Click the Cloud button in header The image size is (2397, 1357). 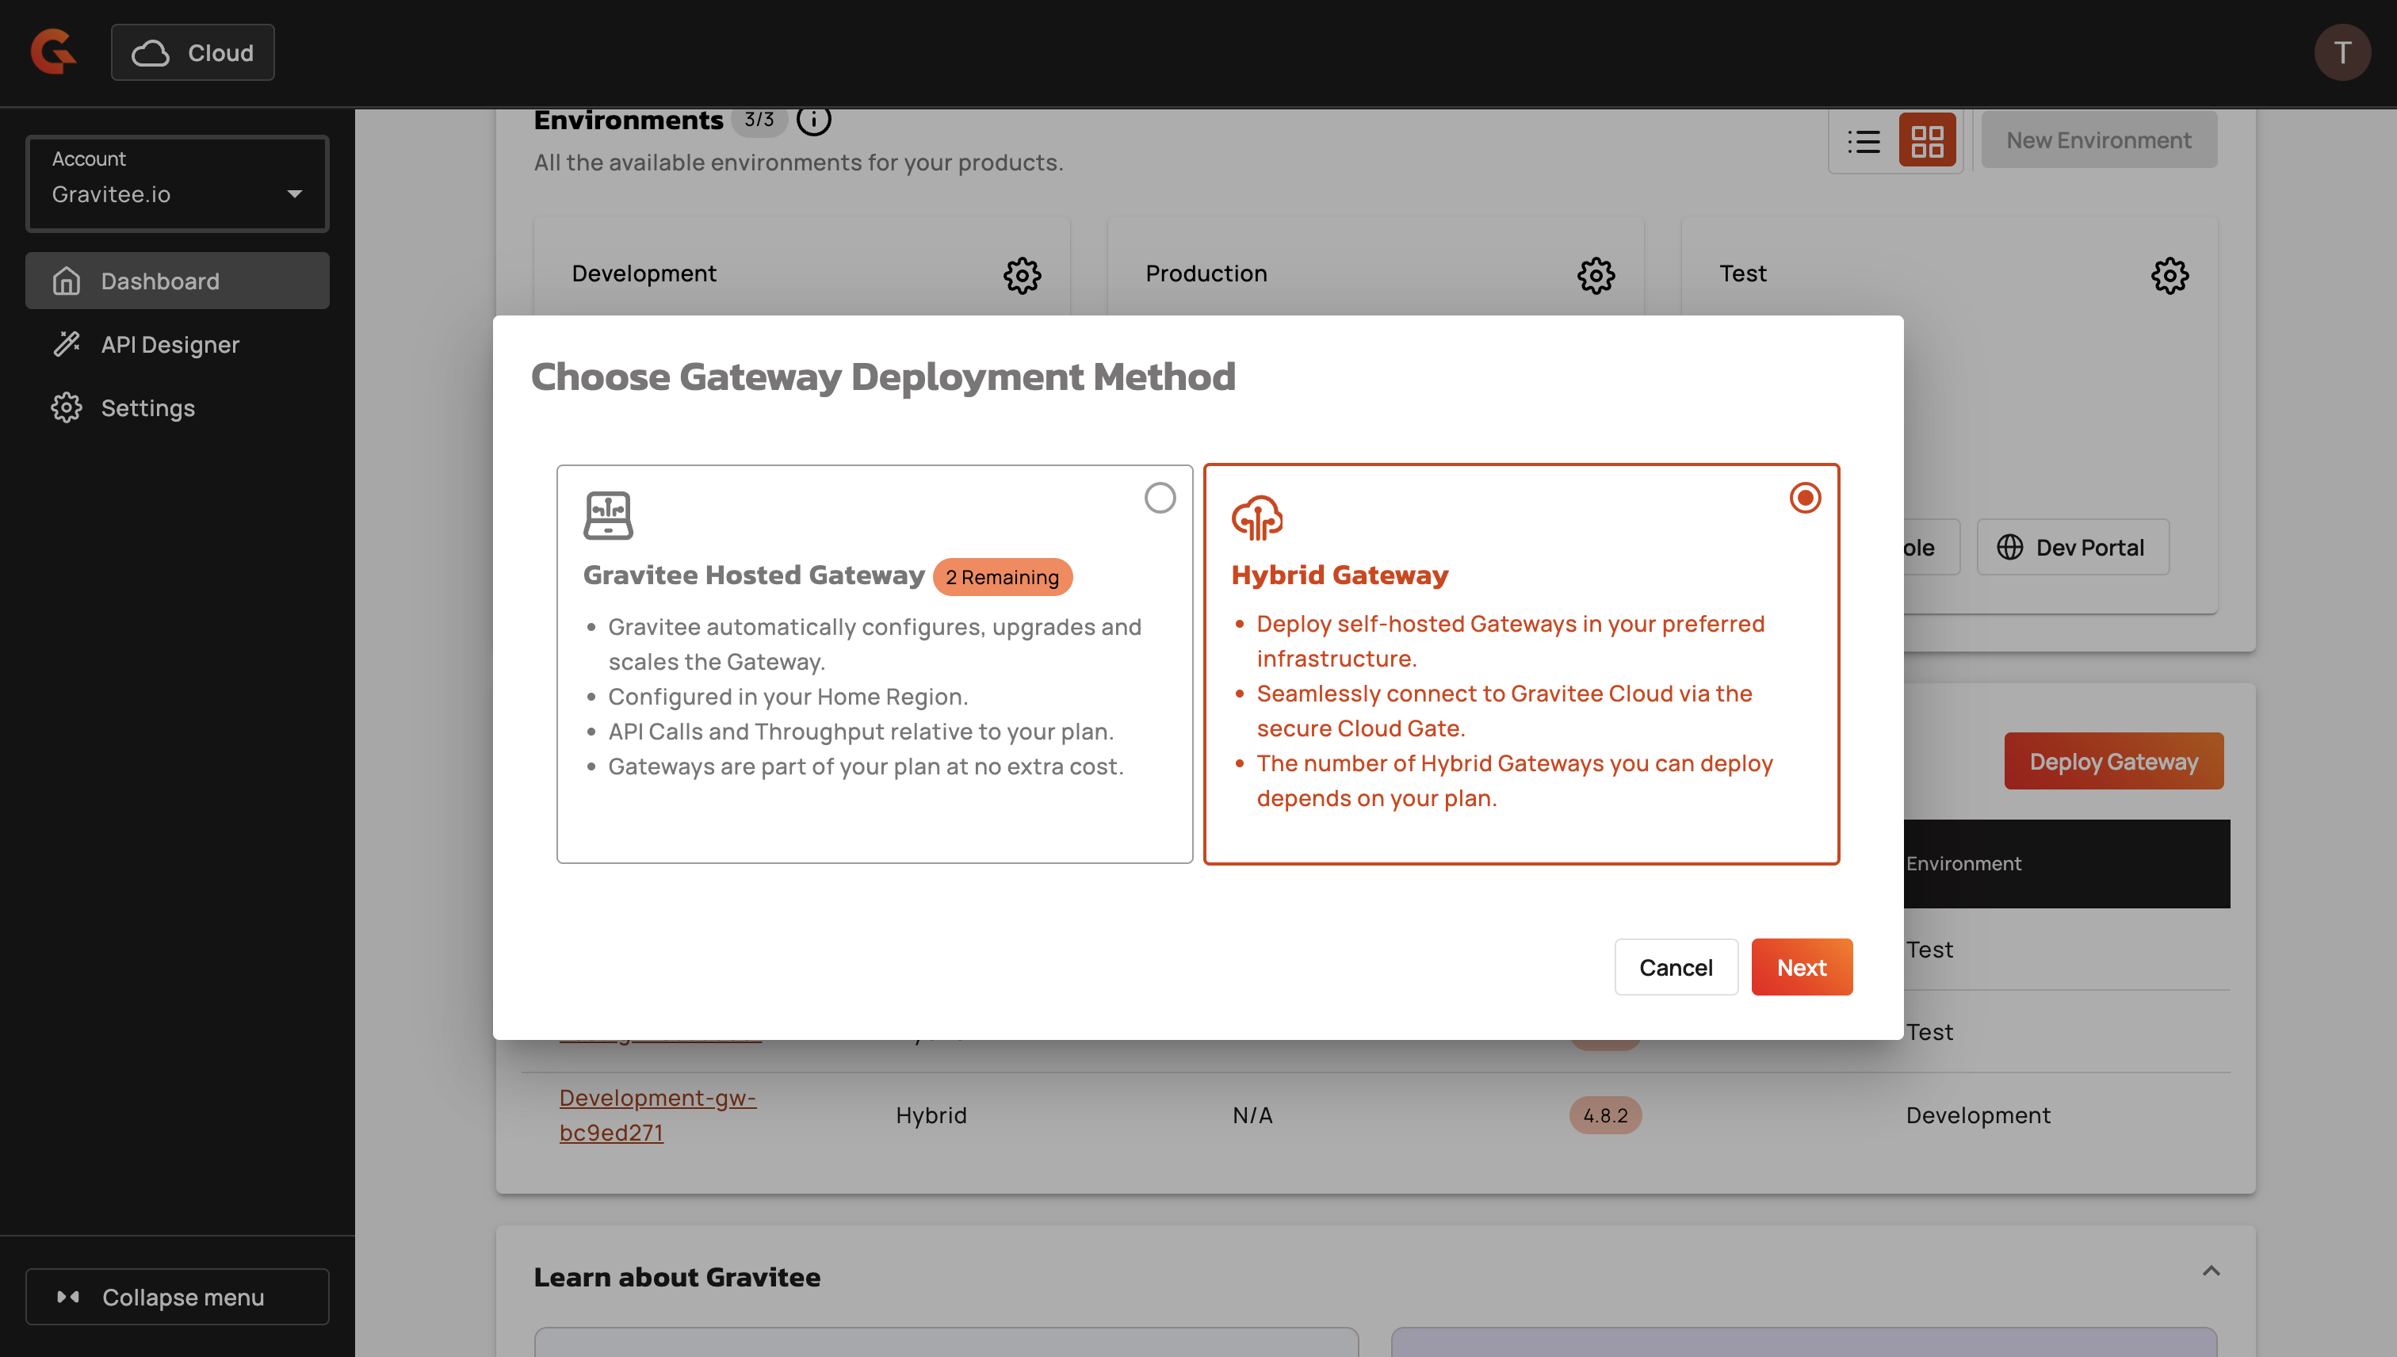pos(193,52)
